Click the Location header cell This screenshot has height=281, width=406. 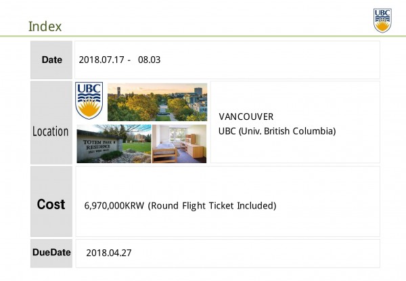tap(51, 123)
